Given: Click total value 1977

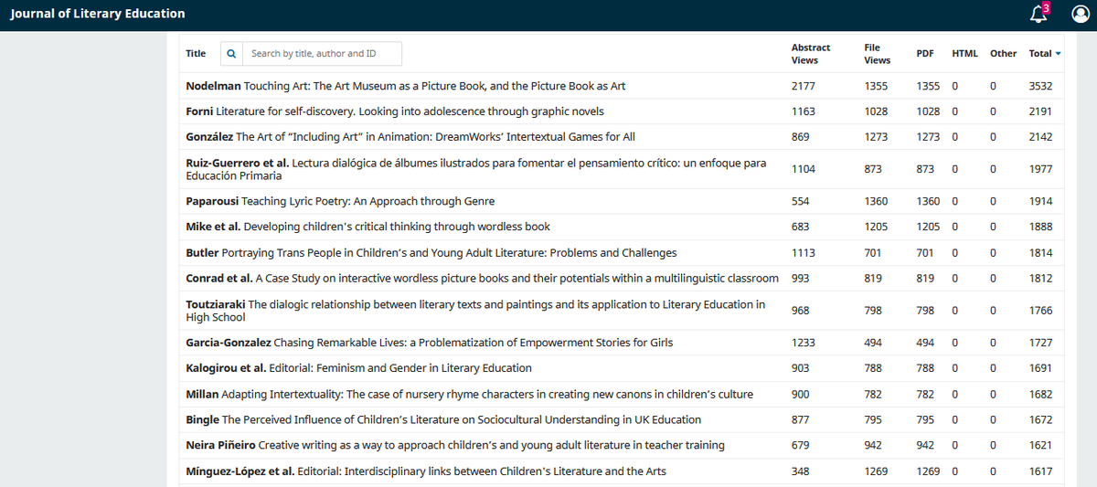Looking at the screenshot, I should coord(1040,169).
